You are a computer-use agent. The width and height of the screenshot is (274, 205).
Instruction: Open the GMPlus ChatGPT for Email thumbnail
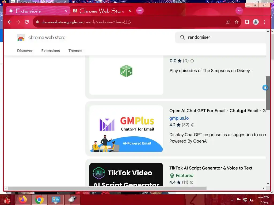(x=126, y=128)
